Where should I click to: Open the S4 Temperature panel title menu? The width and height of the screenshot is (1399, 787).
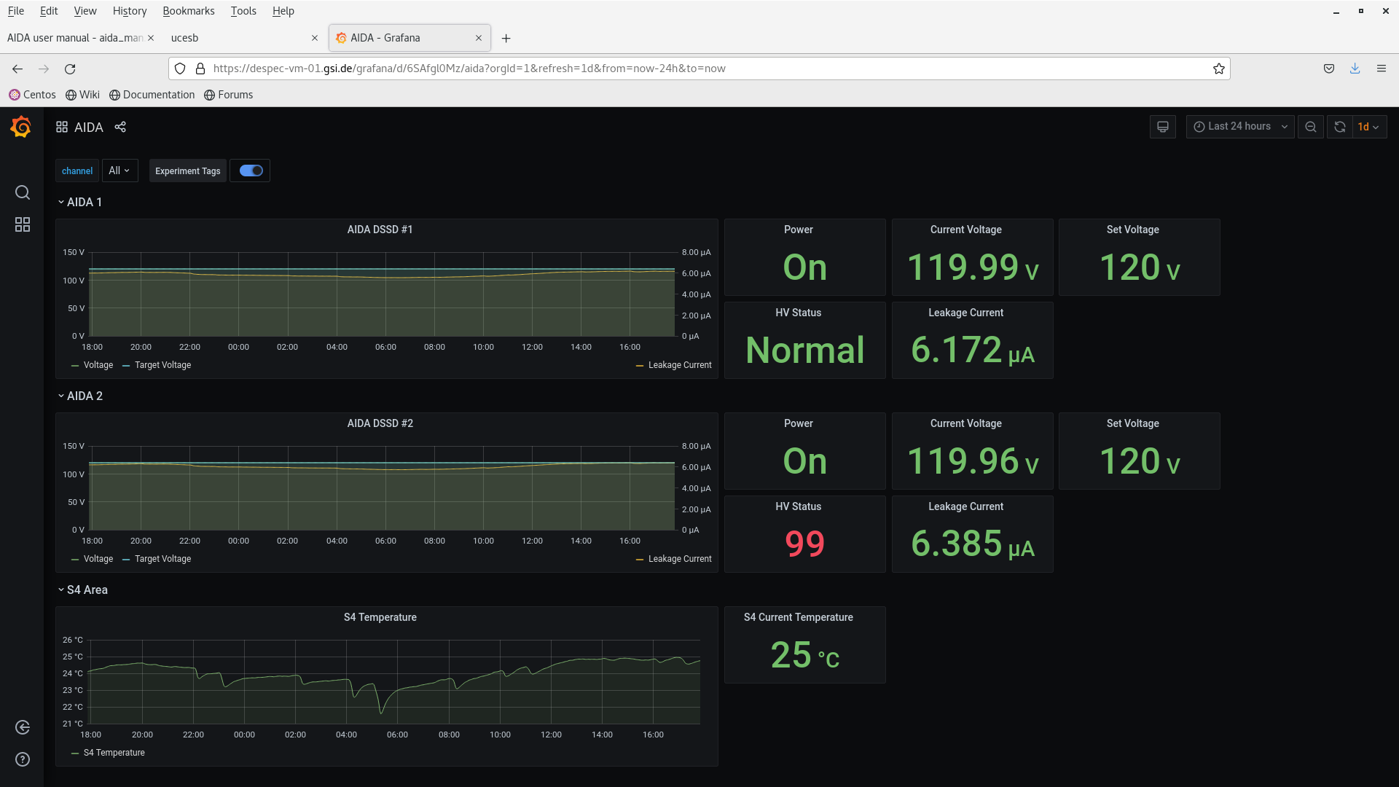click(380, 617)
